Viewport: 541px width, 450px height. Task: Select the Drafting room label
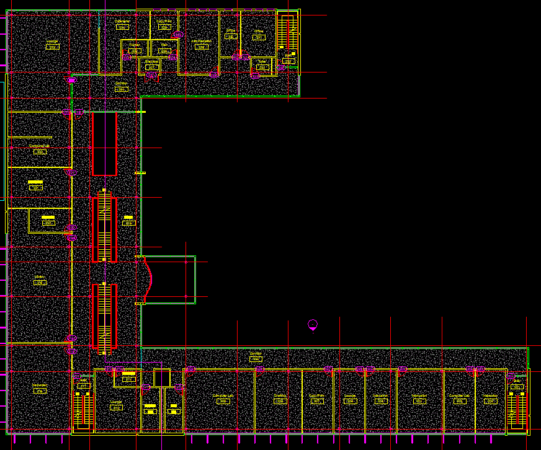[x=280, y=395]
